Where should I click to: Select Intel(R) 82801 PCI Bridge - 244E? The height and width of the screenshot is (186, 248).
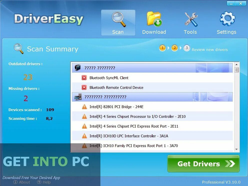pyautogui.click(x=152, y=107)
